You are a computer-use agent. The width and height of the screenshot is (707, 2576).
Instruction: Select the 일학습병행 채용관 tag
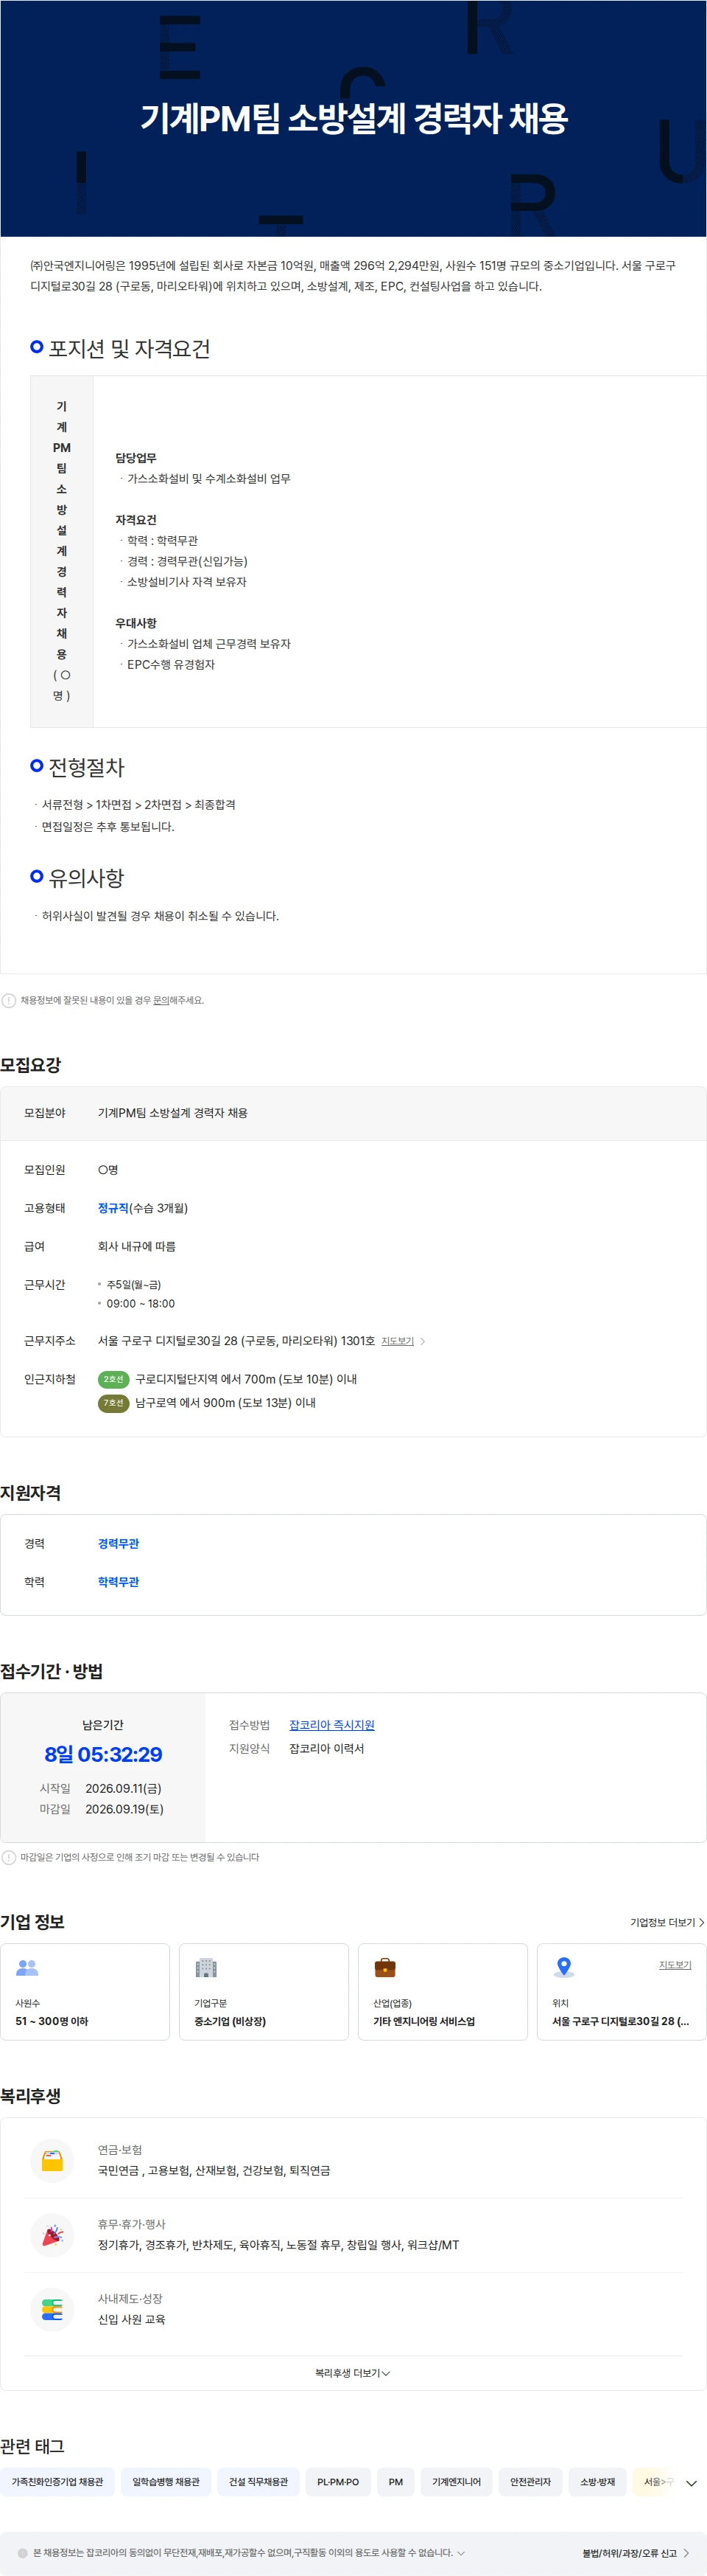[x=166, y=2482]
